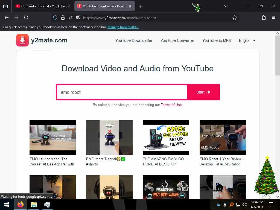
Task: Click EMO robot Tutorial #shorts title
Action: point(106,161)
